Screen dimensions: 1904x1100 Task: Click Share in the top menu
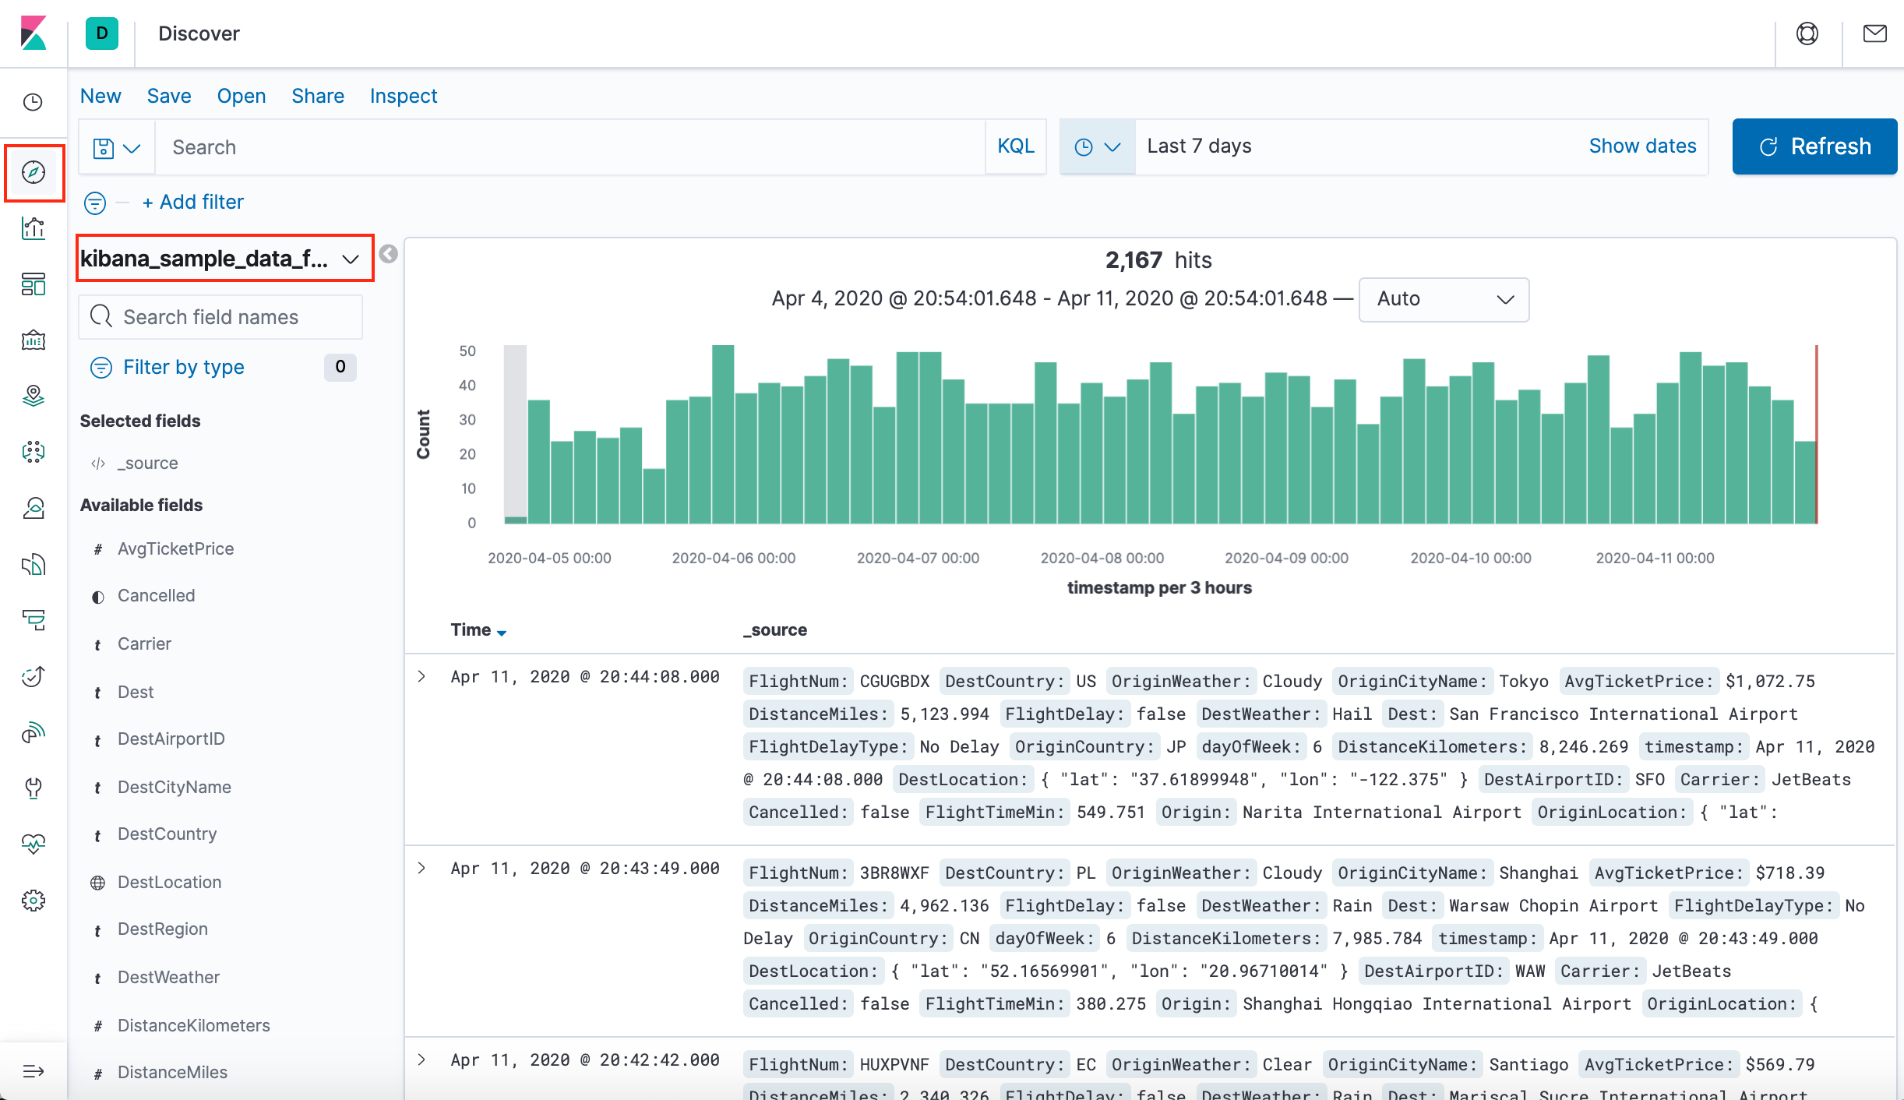point(318,96)
